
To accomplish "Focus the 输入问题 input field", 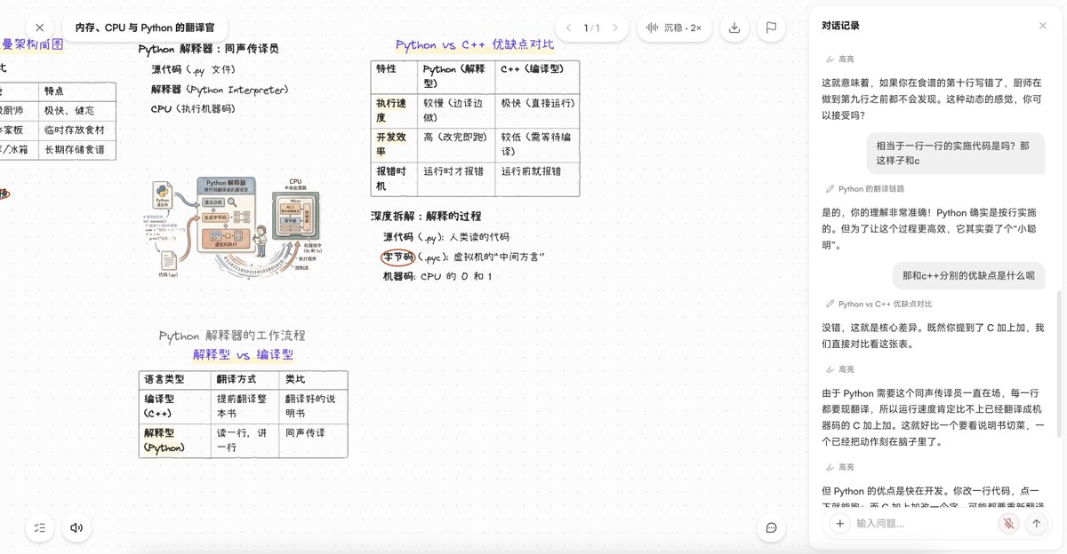I will click(x=921, y=524).
